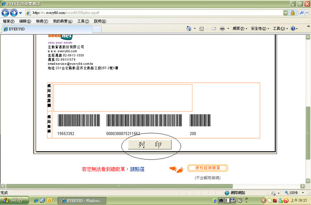The height and width of the screenshot is (205, 311).
Task: Click the 便利超商帳單 button
Action: click(208, 168)
